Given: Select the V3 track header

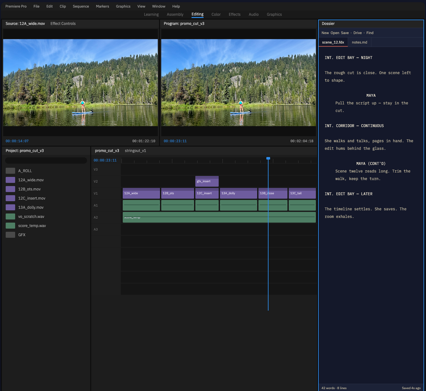Looking at the screenshot, I should (x=106, y=170).
